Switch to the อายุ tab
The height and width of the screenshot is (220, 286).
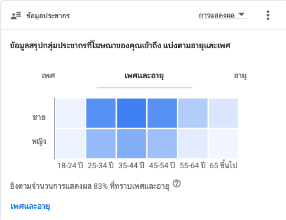240,76
